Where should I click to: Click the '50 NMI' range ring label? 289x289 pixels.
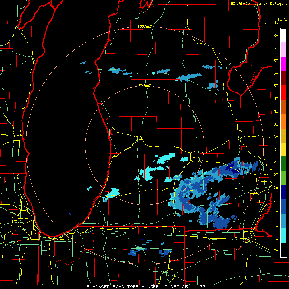[x=144, y=86]
